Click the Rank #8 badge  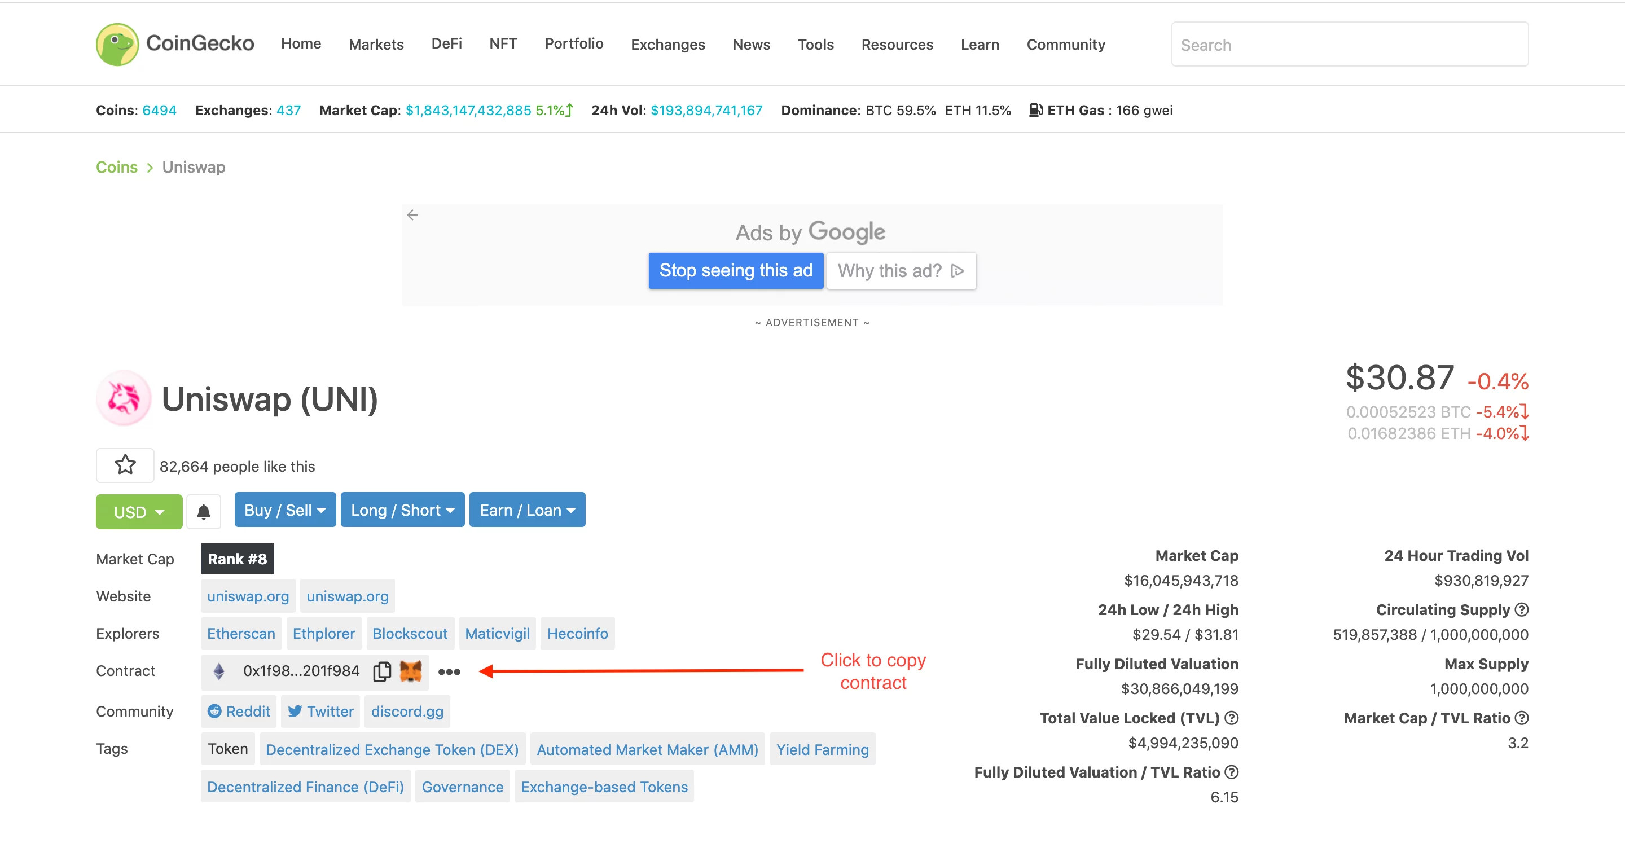(237, 559)
